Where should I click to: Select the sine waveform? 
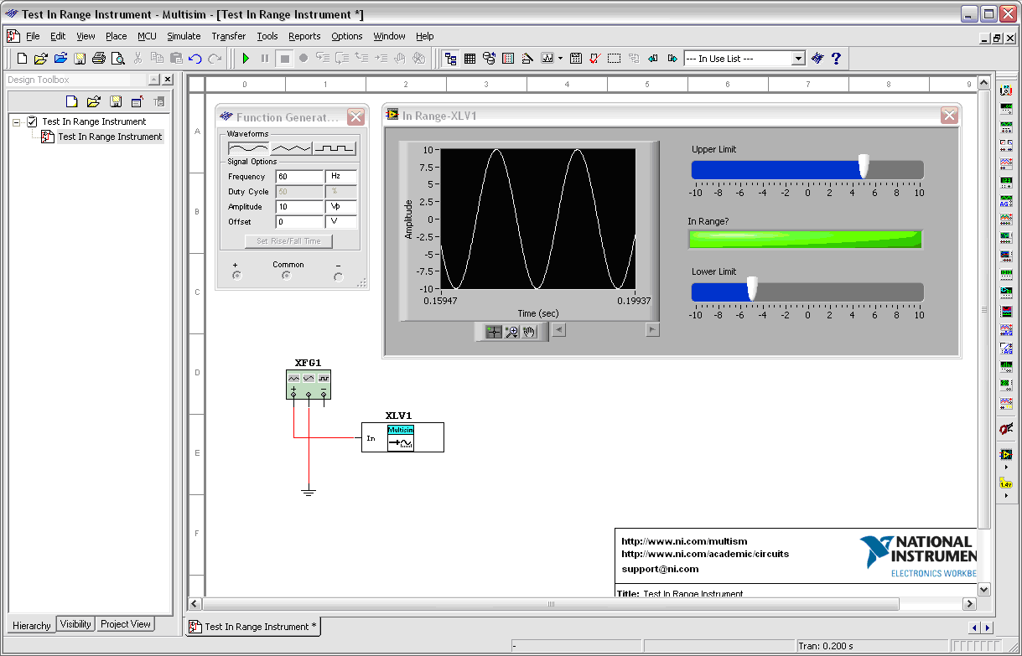249,148
